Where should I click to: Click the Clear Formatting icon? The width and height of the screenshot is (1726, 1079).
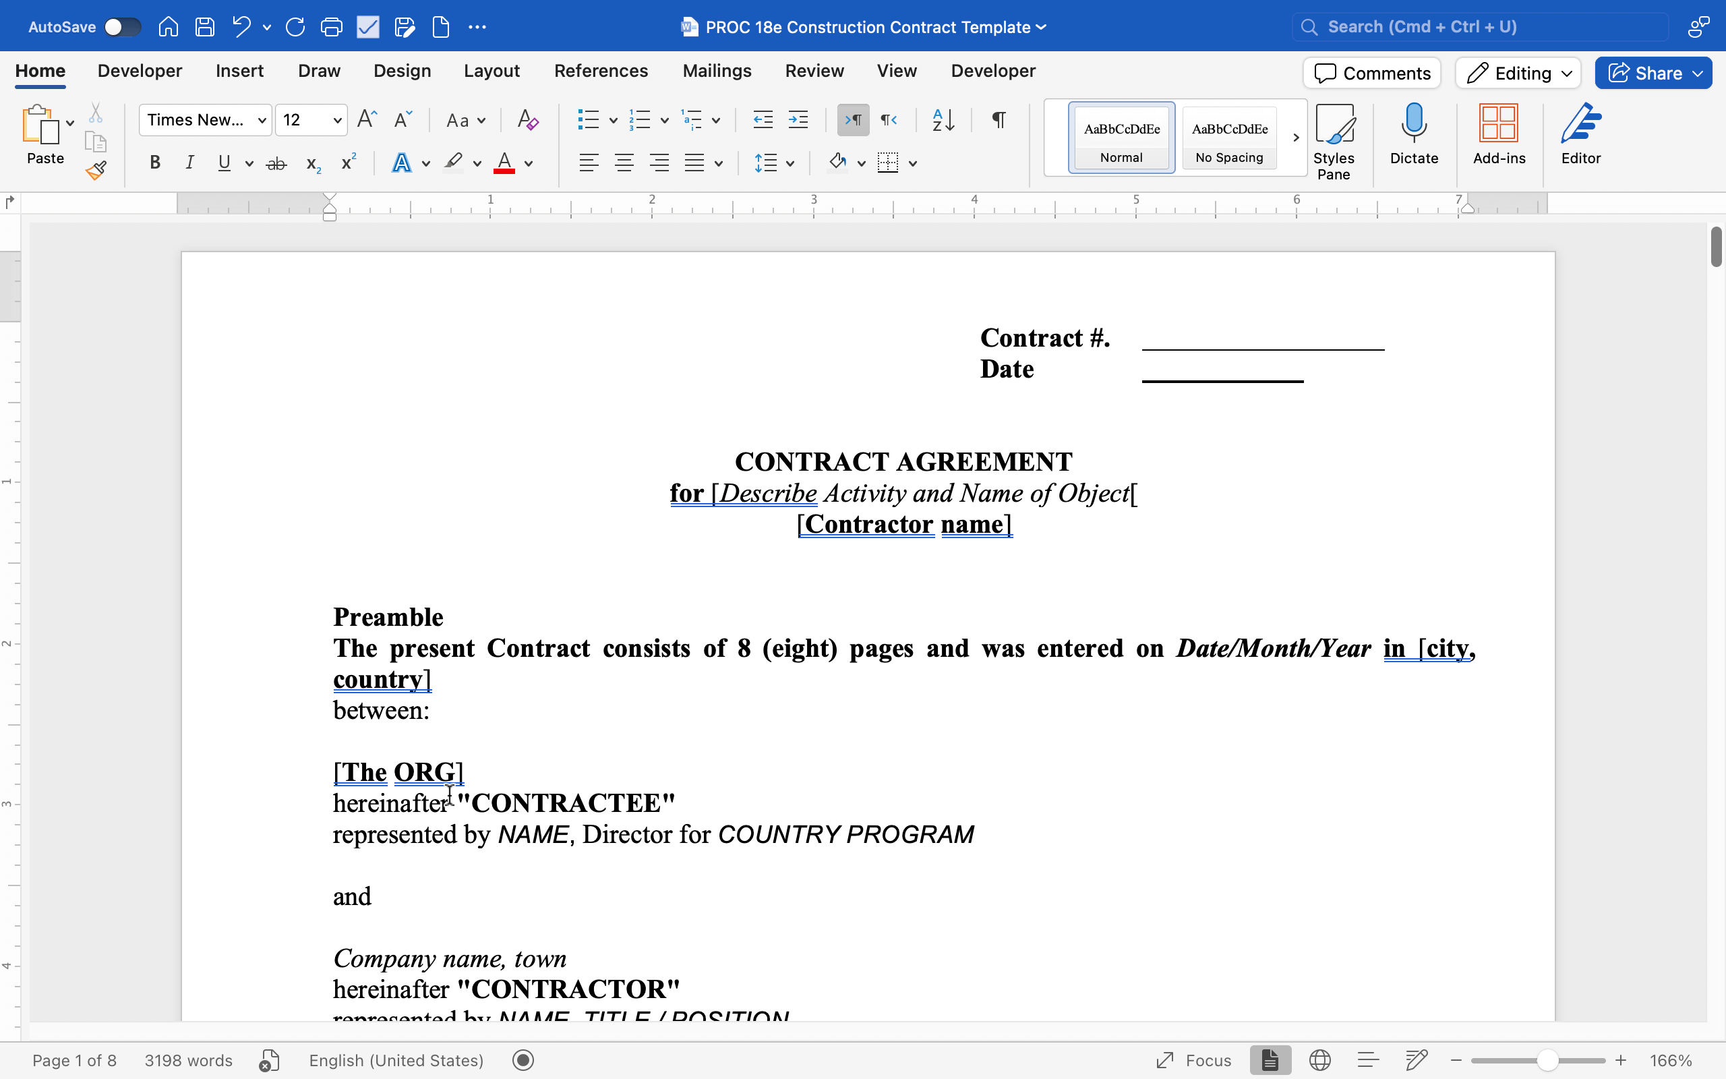pyautogui.click(x=528, y=120)
